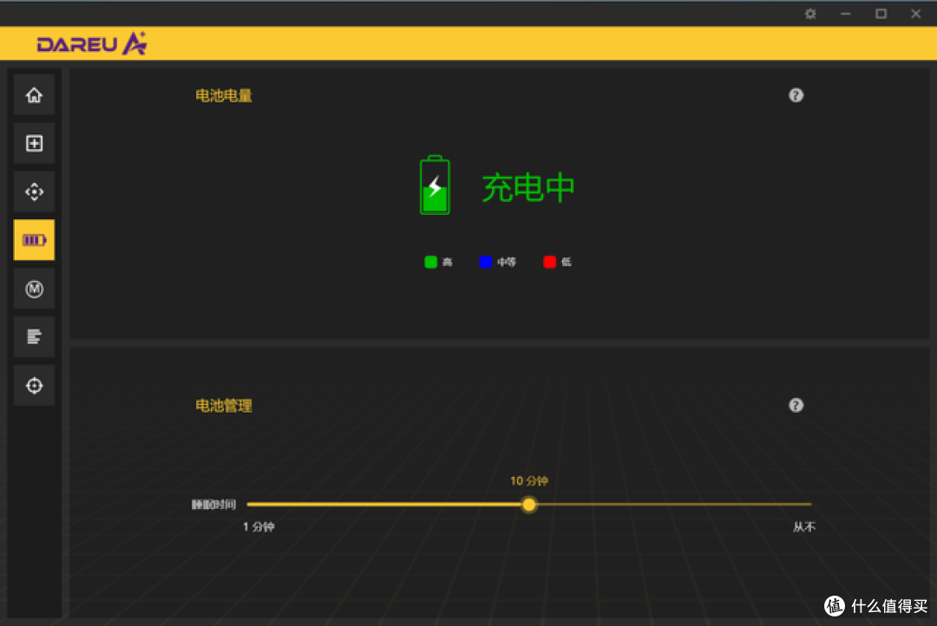Select the battery settings sidebar tab
937x626 pixels.
point(34,240)
